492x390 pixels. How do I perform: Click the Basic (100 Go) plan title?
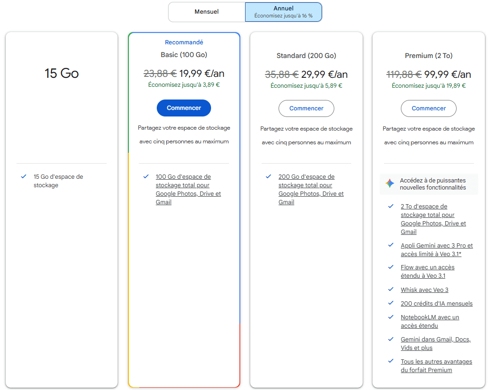tap(184, 55)
